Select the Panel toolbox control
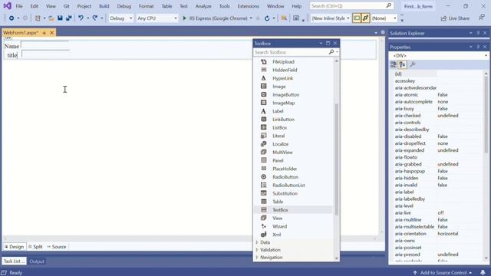This screenshot has height=276, width=491. tap(278, 160)
